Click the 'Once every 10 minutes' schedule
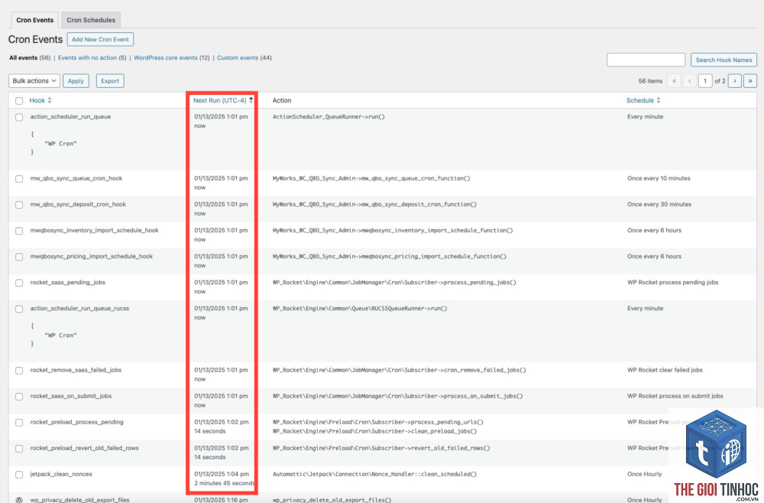This screenshot has width=764, height=503. (x=659, y=178)
